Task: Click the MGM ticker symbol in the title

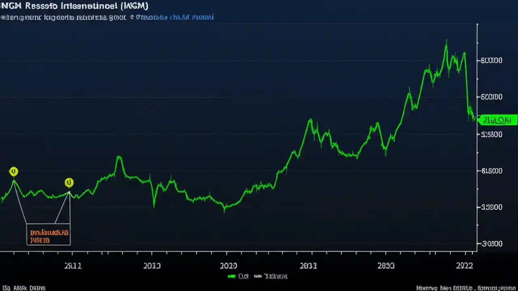Action: pyautogui.click(x=134, y=6)
